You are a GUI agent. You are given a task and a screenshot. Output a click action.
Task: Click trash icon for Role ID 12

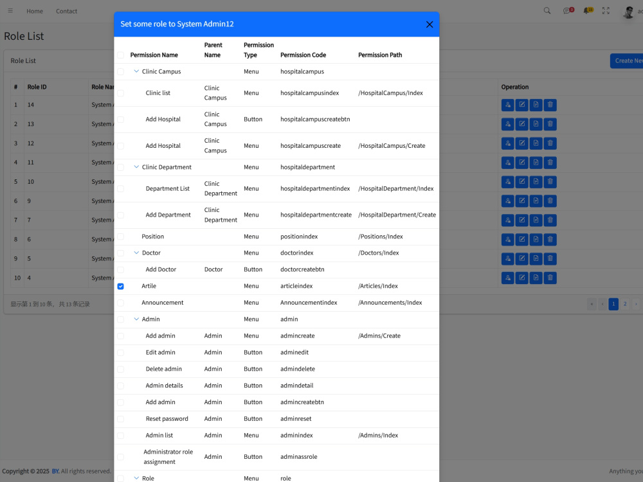(550, 143)
